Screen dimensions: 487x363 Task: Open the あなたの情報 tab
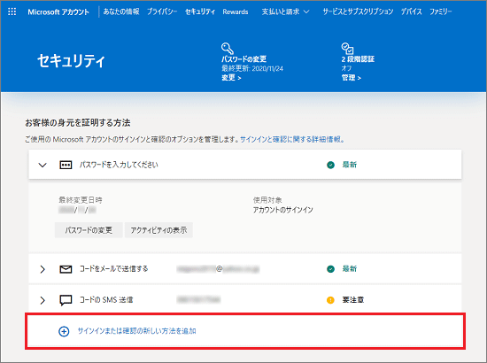click(x=121, y=12)
